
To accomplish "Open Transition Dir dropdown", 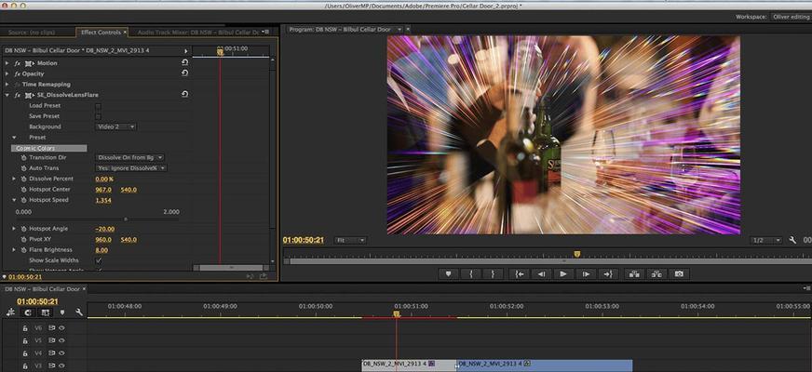I will click(x=130, y=157).
